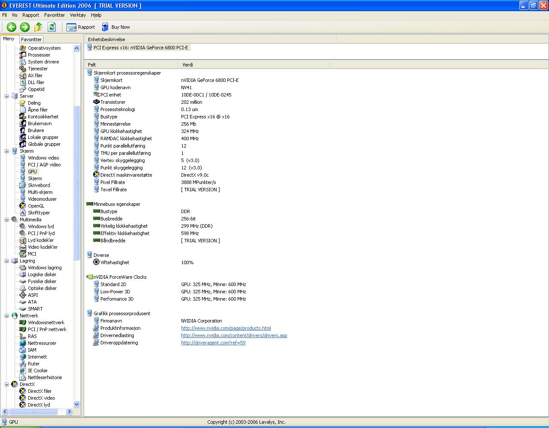Open the nvidia.com drivers.asp download link
The height and width of the screenshot is (428, 549).
(x=234, y=335)
